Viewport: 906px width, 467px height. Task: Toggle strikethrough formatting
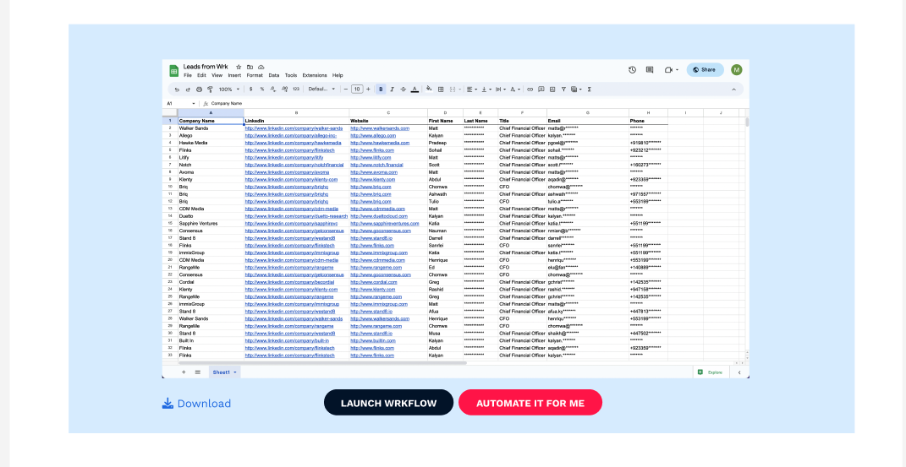pyautogui.click(x=404, y=90)
